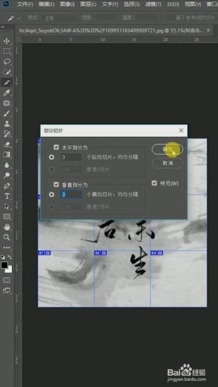Toggle Quick Mask mode
The image size is (218, 387).
(7, 280)
